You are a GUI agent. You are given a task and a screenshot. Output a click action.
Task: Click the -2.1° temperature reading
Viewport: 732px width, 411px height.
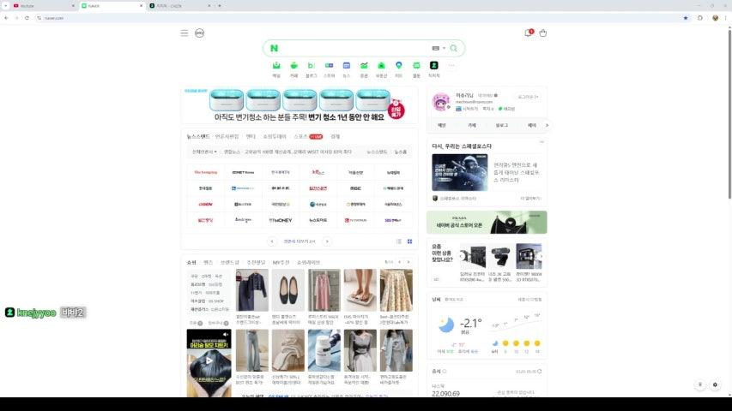[x=470, y=323]
